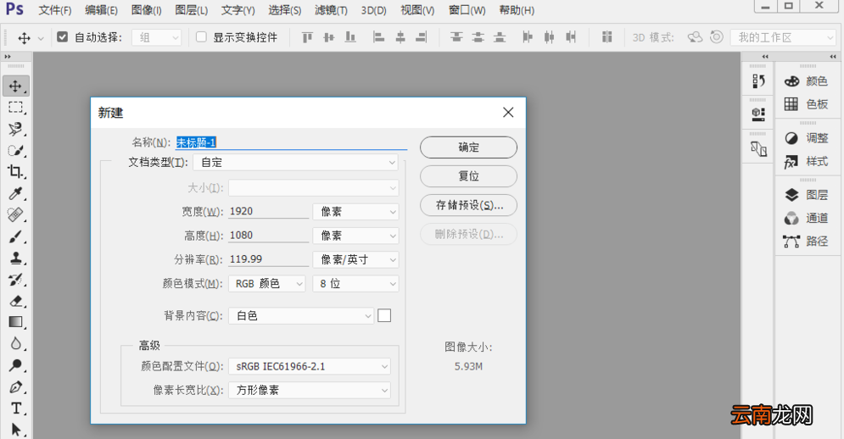The image size is (844, 439).
Task: Select the Brush tool
Action: point(15,236)
